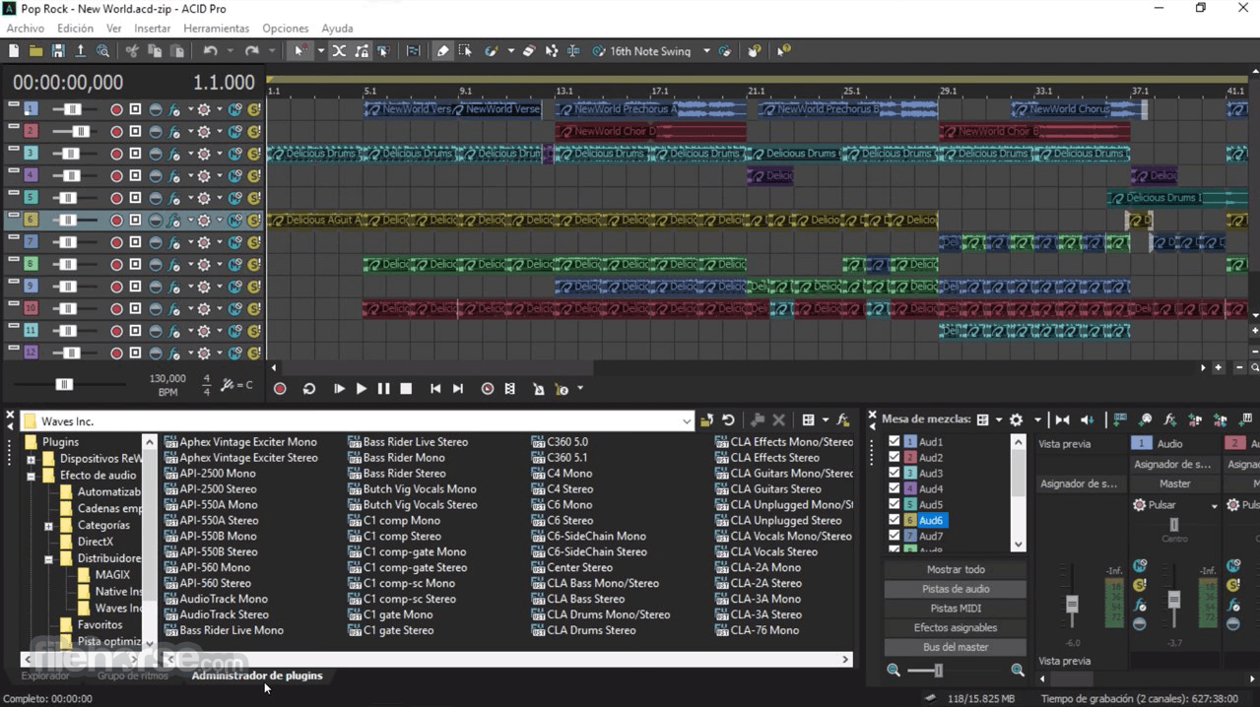Click the track 1 volume slider
Image resolution: width=1260 pixels, height=707 pixels.
click(72, 109)
